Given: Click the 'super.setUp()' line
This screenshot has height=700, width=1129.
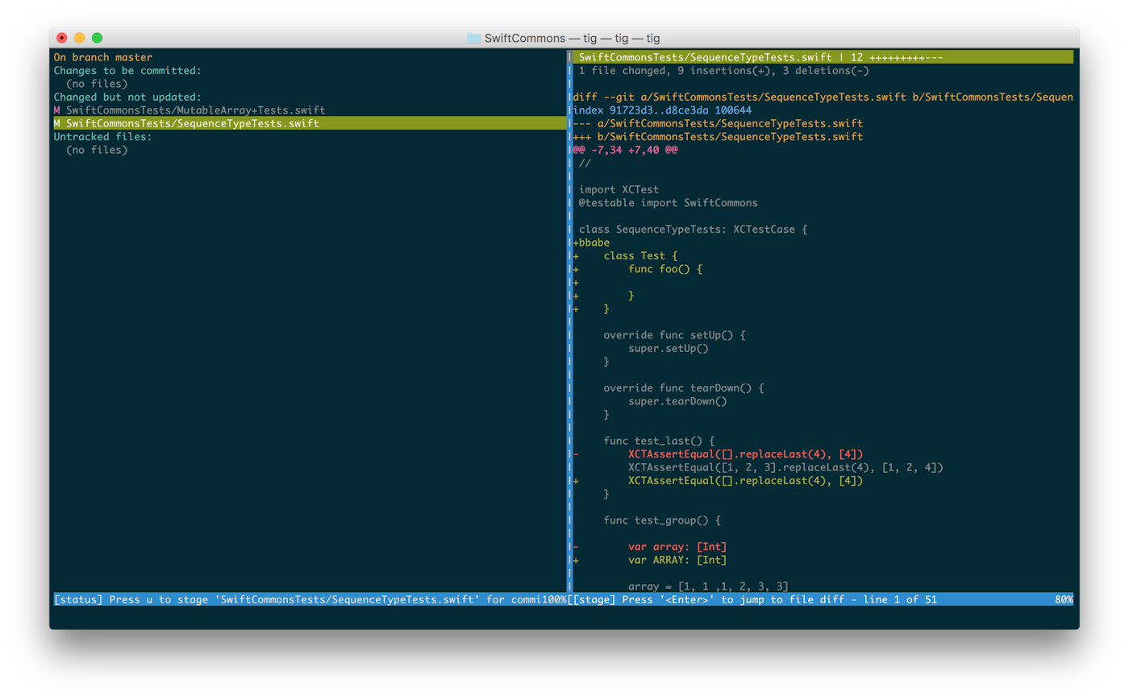Looking at the screenshot, I should tap(669, 349).
